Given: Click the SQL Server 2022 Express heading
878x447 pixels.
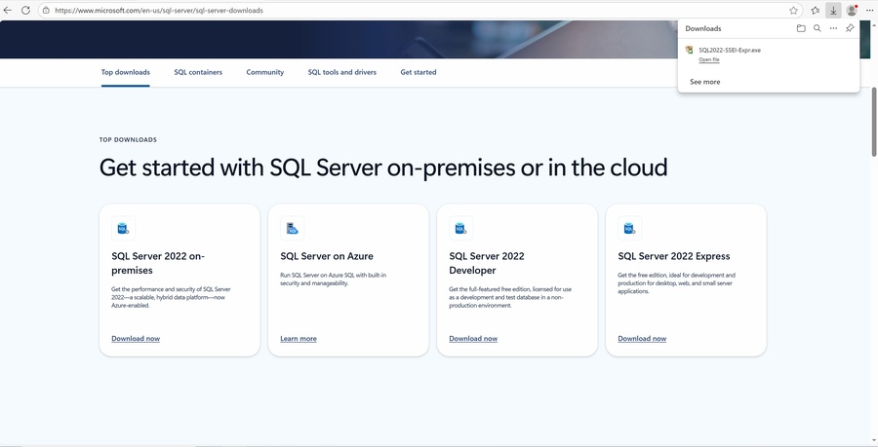Looking at the screenshot, I should click(x=673, y=256).
